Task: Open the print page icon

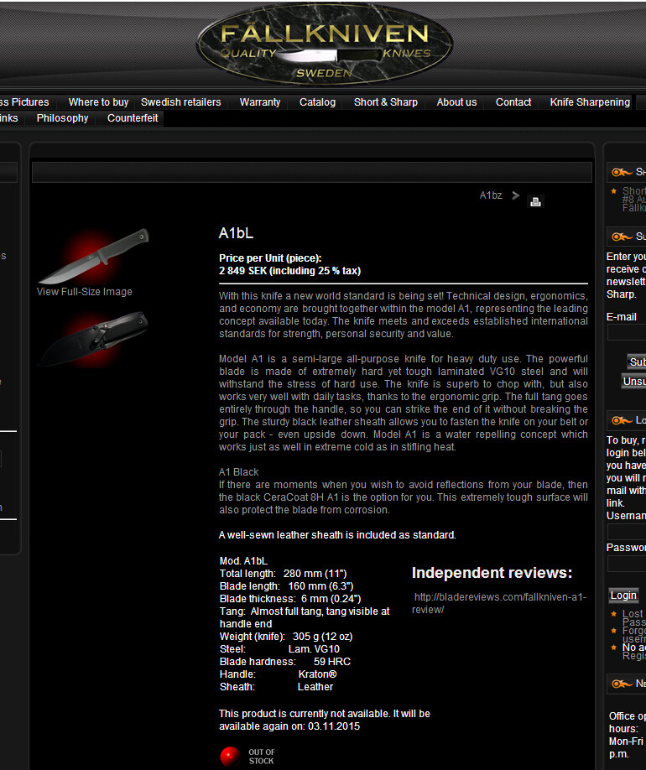Action: pos(535,202)
